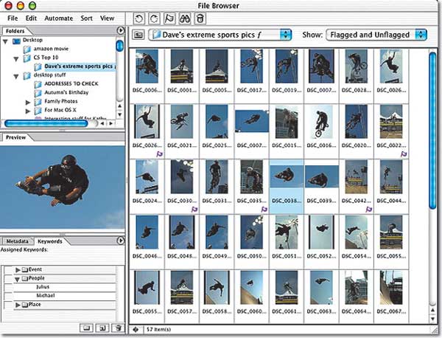Click thumbnails scrollbar down arrow
The image size is (442, 338).
432,319
